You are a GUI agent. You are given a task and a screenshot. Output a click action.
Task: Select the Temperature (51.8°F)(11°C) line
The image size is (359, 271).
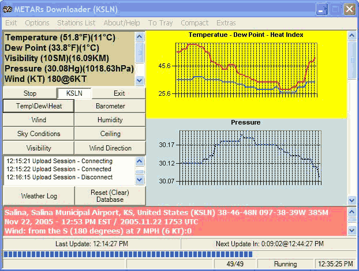[60, 37]
